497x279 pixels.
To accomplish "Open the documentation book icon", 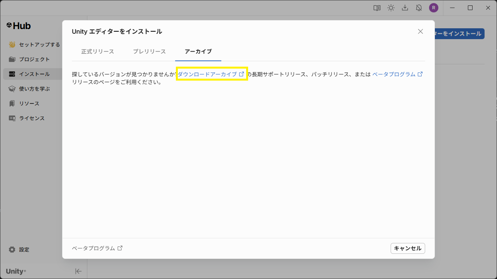I will pyautogui.click(x=377, y=8).
